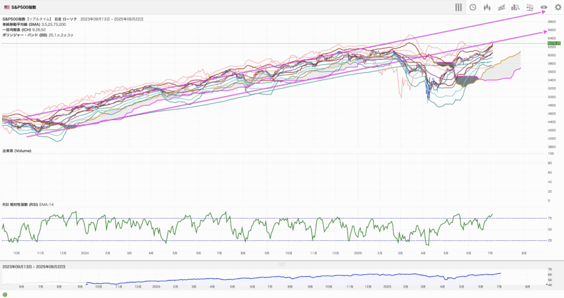Select the candlestick chart type icon
564x298 pixels.
[487, 7]
